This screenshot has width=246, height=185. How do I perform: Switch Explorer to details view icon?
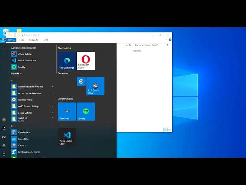(165, 130)
